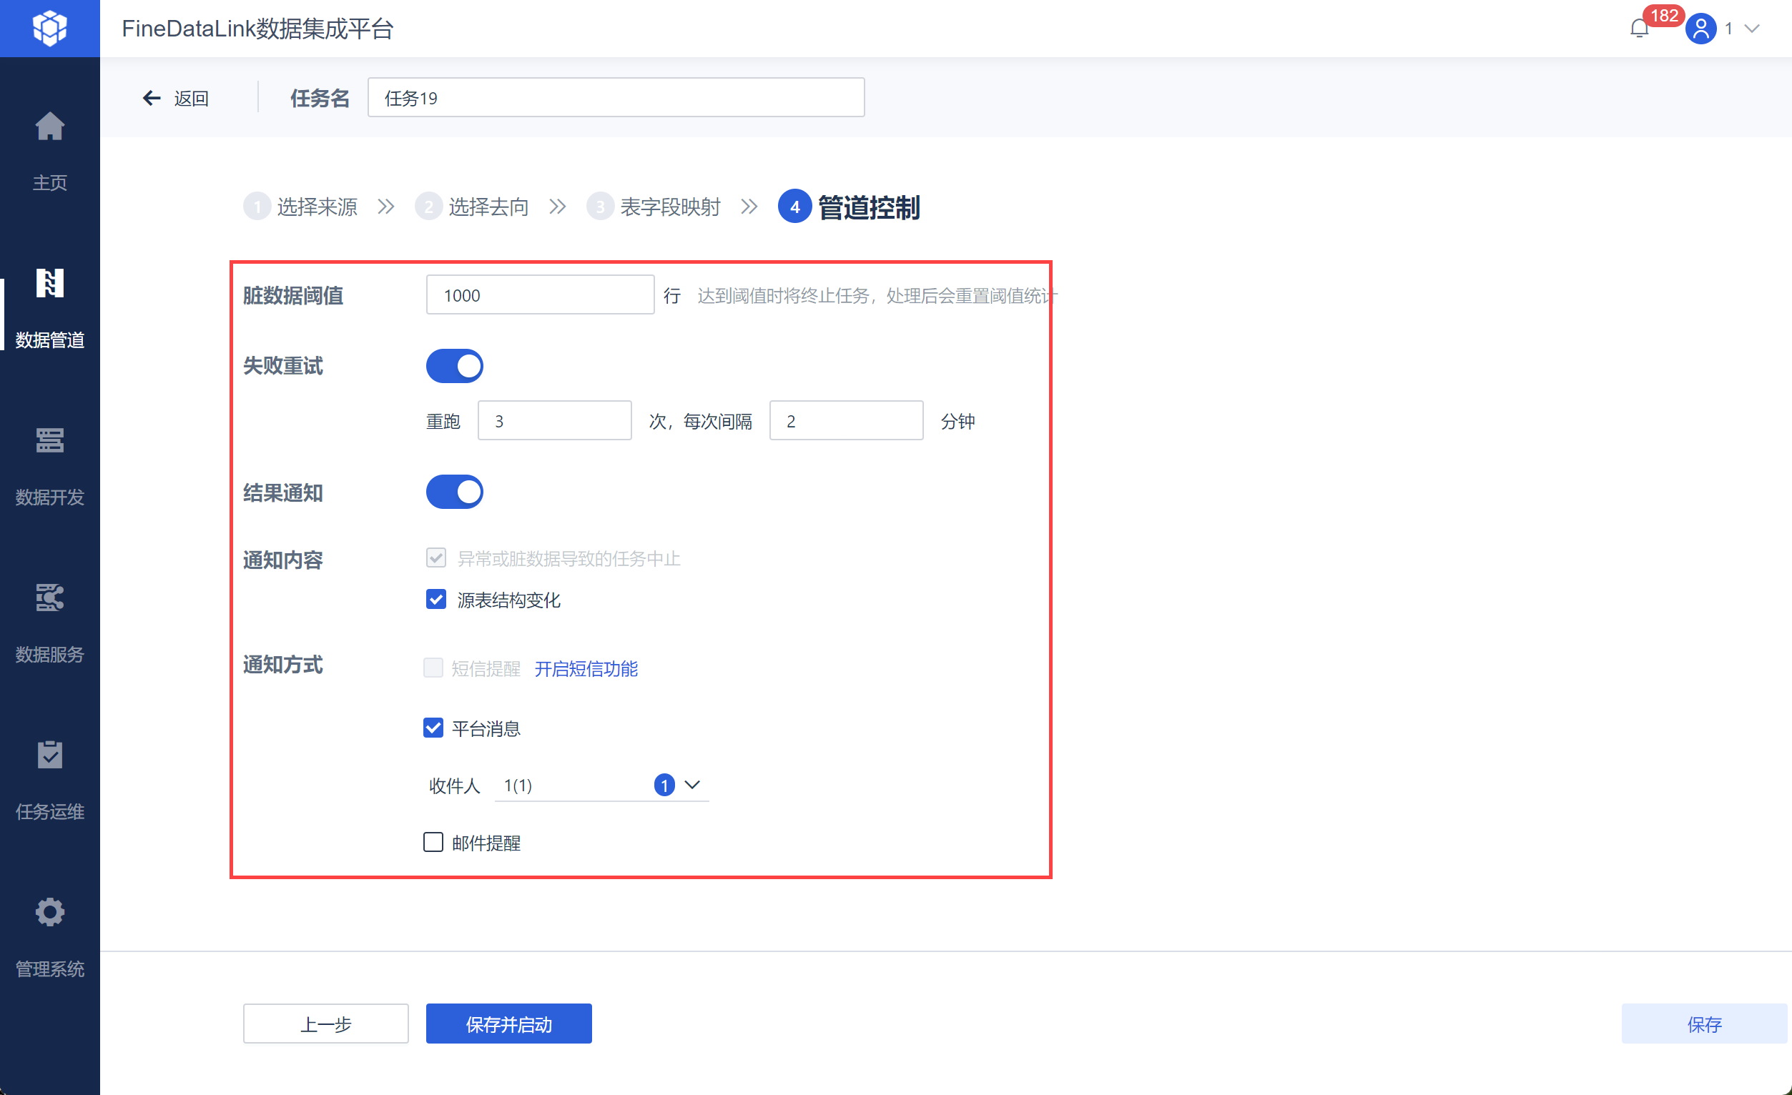Viewport: 1792px width, 1095px height.
Task: Open 管理系统 gear icon in sidebar
Action: 49,912
